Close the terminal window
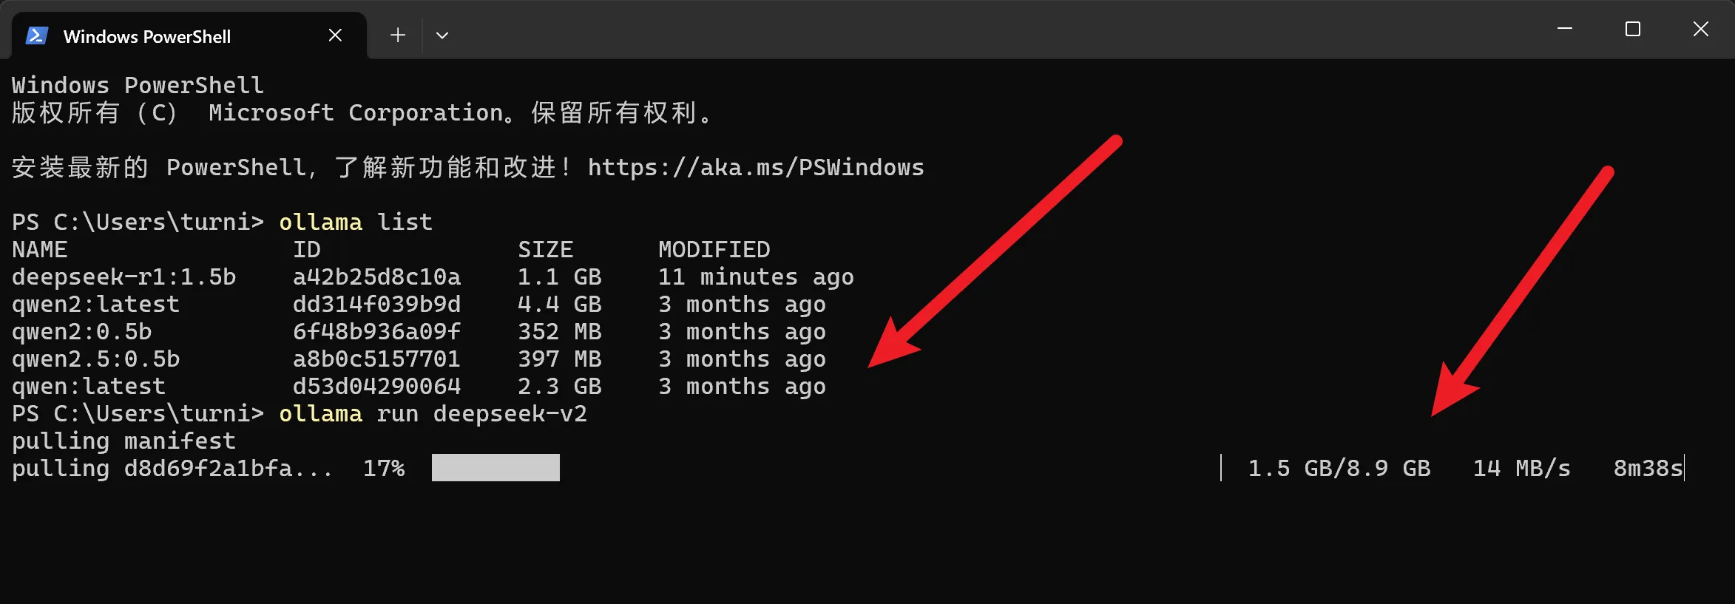Image resolution: width=1735 pixels, height=604 pixels. click(1701, 29)
